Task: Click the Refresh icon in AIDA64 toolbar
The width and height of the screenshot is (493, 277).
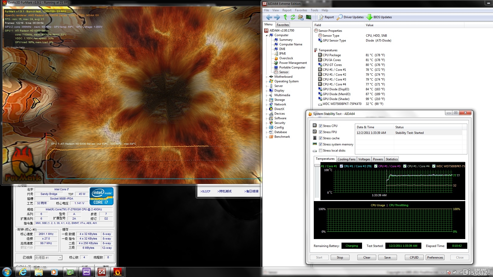Action: (293, 17)
